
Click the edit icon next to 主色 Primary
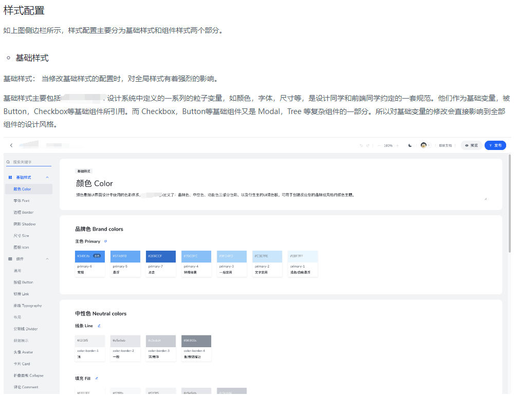pos(105,241)
